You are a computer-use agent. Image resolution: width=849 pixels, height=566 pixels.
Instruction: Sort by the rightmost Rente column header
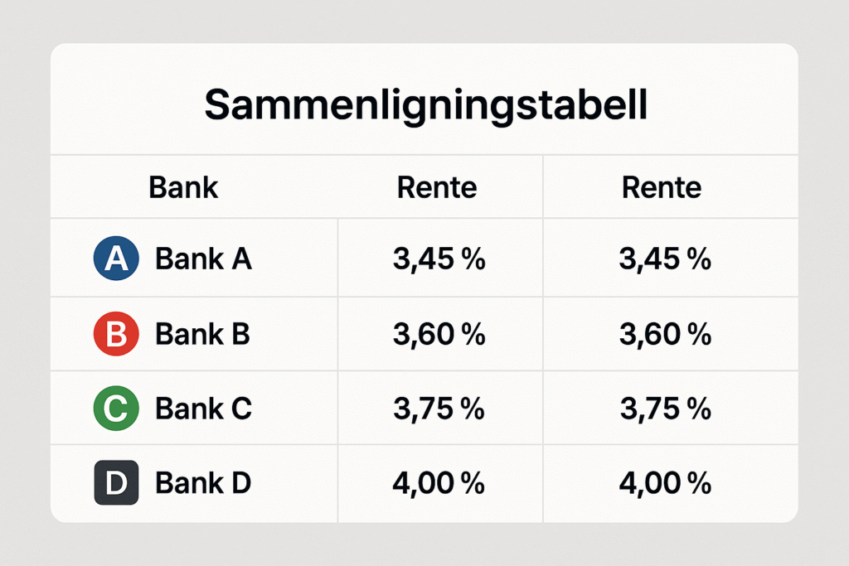(x=662, y=187)
